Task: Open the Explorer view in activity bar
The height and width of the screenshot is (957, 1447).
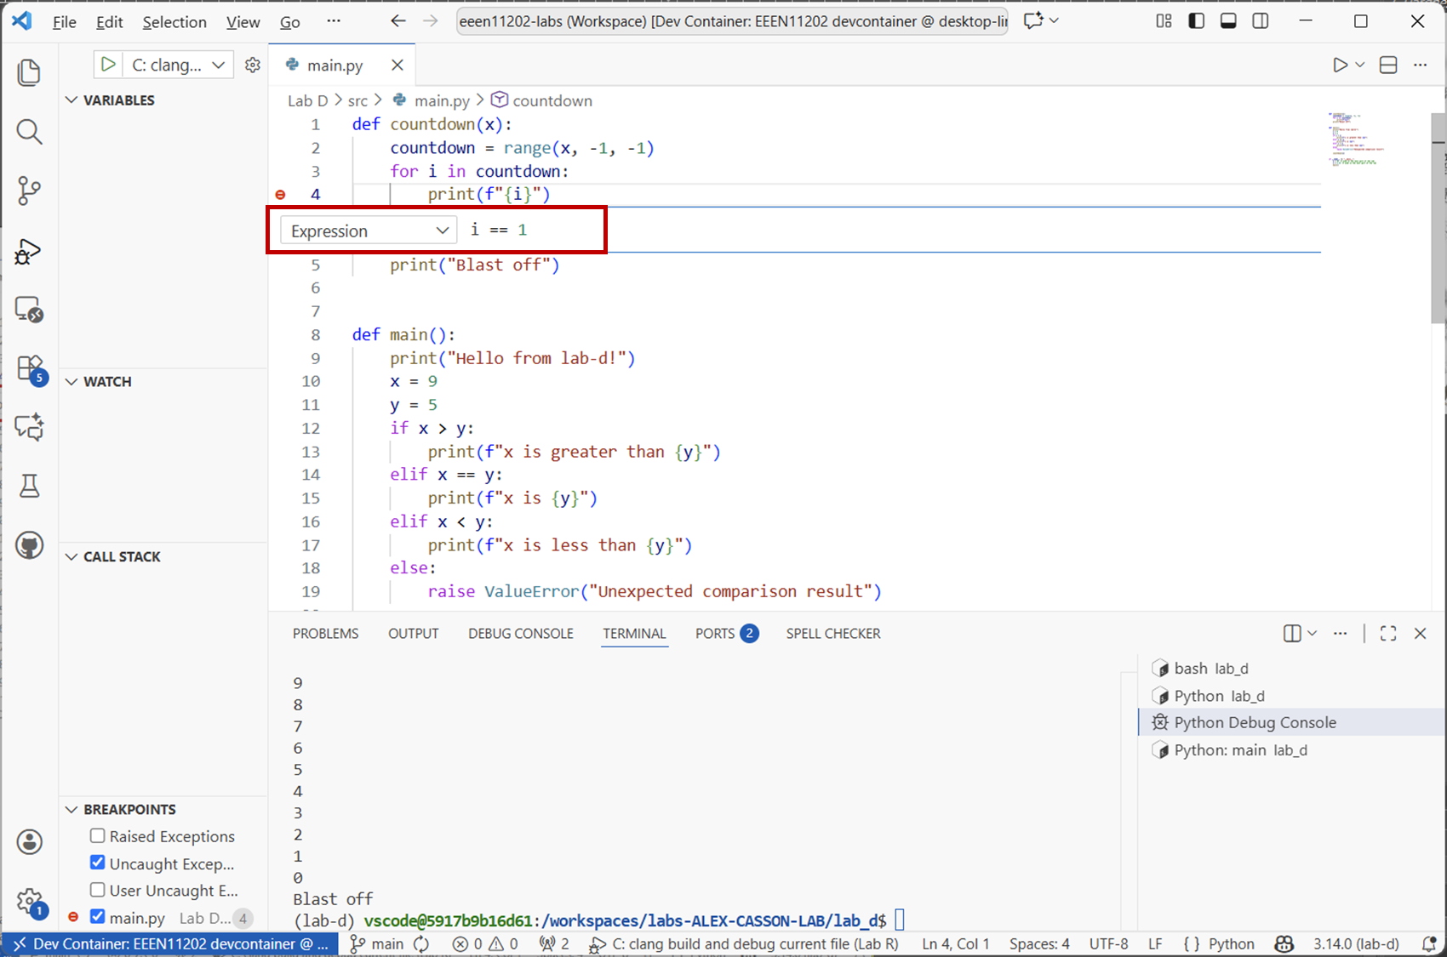Action: click(x=29, y=72)
